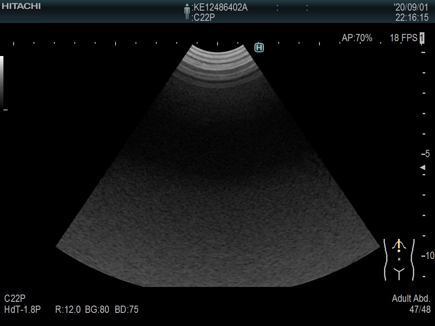The image size is (435, 326).
Task: Click the H orientation marker
Action: (x=259, y=48)
